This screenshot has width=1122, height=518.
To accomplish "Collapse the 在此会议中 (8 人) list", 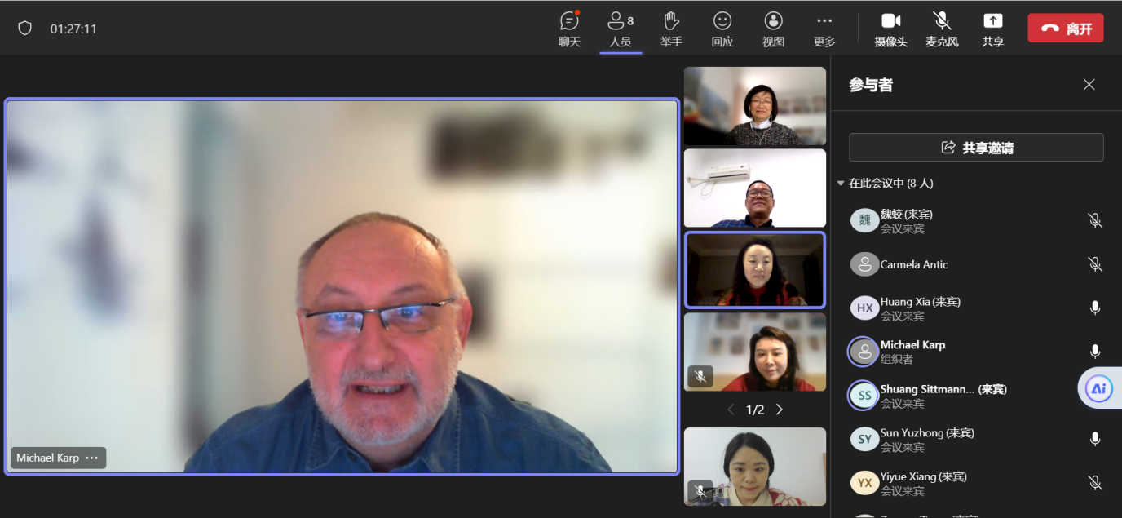I will 841,184.
